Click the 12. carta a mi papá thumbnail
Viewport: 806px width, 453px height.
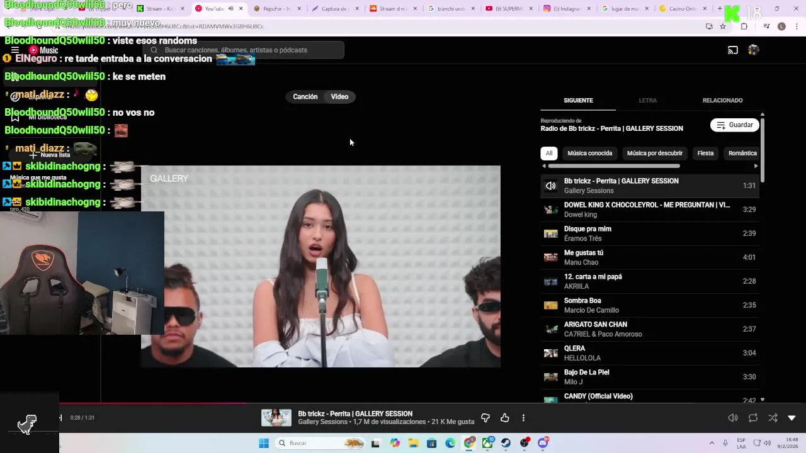tap(550, 281)
